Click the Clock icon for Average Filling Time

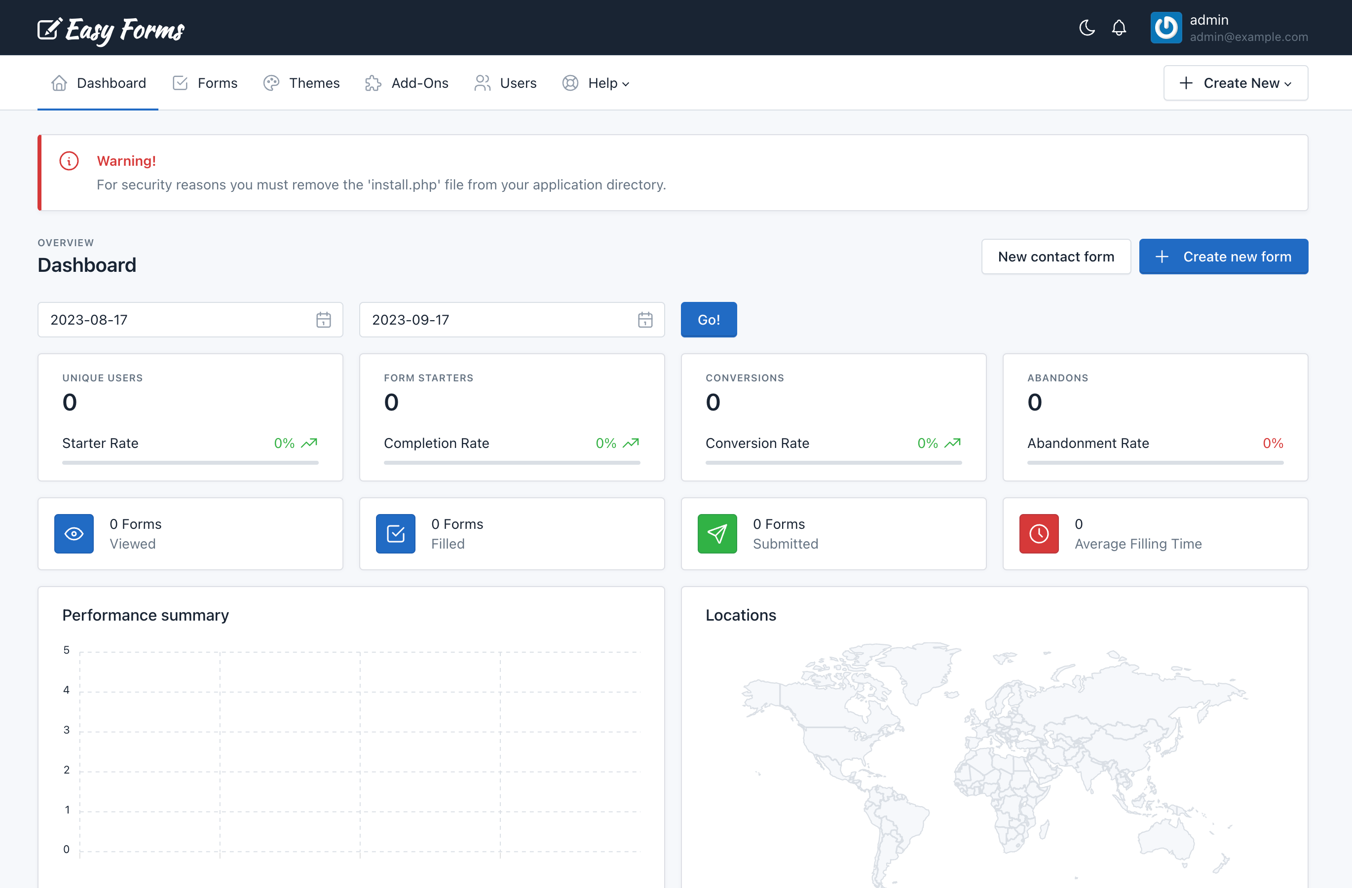click(x=1039, y=533)
